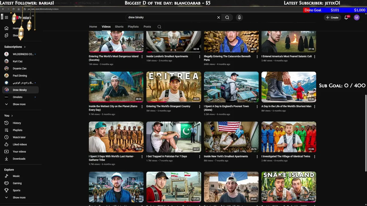Open options for World's Strangest Country video
367x206 pixels.
[200, 107]
